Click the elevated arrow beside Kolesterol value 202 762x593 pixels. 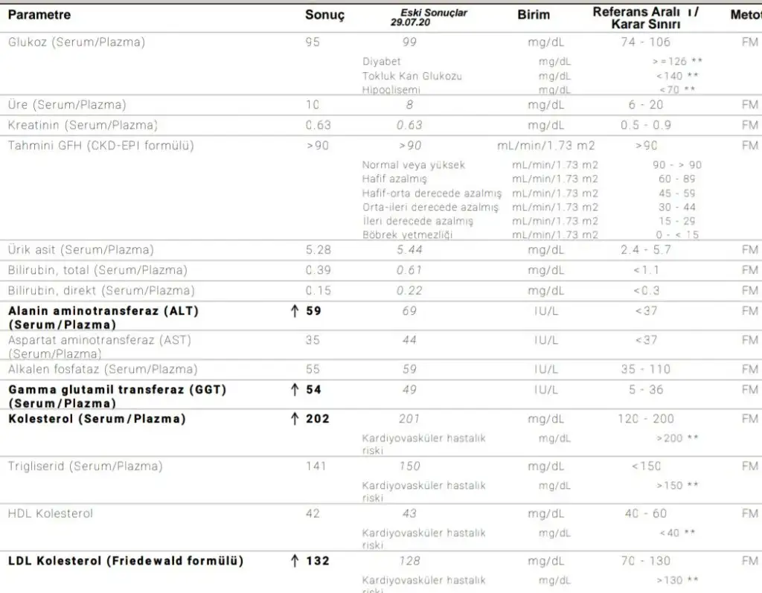[x=295, y=419]
